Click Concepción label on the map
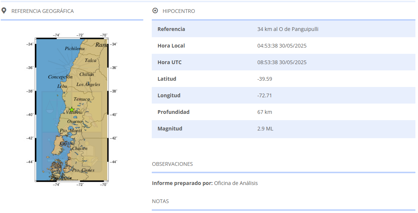Image resolution: width=418 pixels, height=213 pixels. click(60, 77)
